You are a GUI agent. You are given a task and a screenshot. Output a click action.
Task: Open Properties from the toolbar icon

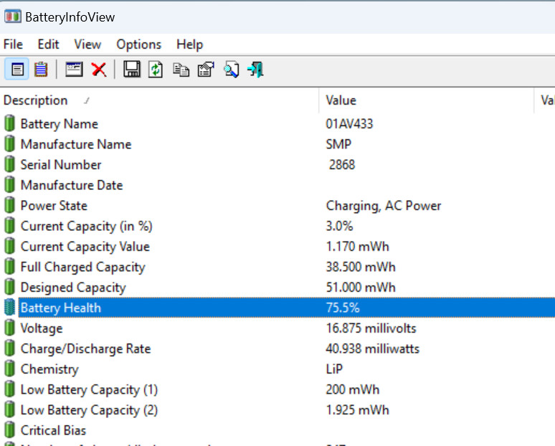[x=206, y=70]
